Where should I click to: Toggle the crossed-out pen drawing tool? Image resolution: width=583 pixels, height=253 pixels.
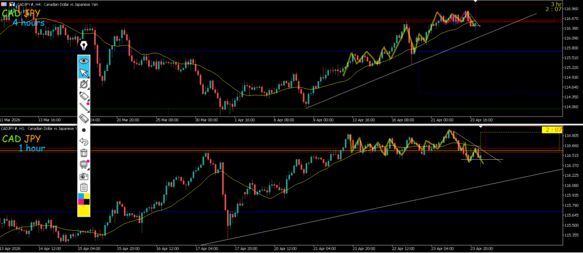(84, 84)
